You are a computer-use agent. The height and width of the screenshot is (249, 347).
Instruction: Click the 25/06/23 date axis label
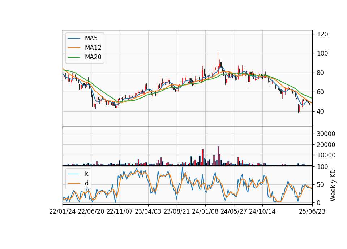point(312,211)
